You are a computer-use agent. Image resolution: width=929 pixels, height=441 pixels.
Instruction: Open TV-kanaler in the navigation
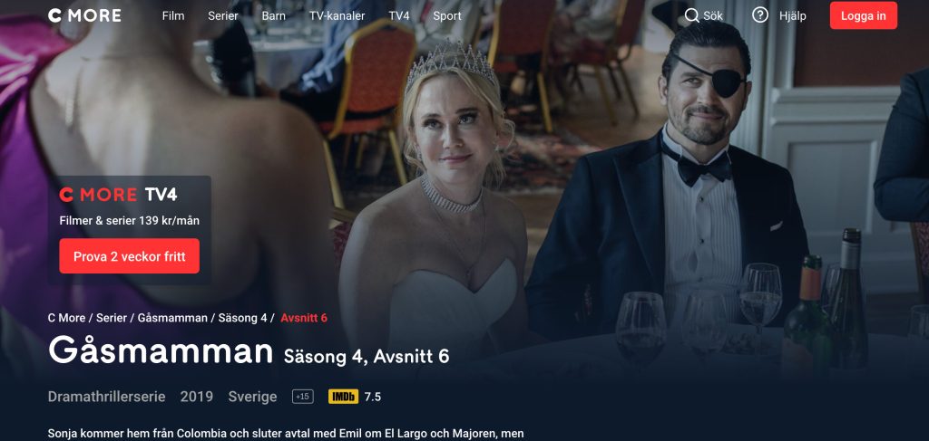tap(337, 16)
